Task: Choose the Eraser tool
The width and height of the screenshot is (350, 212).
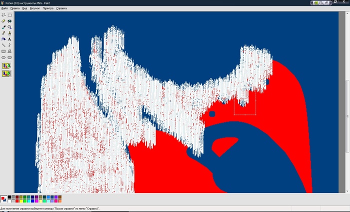Action: click(3, 21)
